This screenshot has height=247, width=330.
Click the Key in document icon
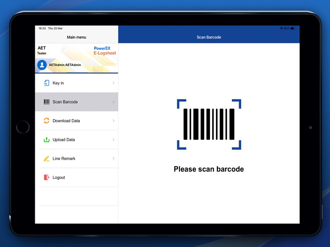pyautogui.click(x=47, y=83)
